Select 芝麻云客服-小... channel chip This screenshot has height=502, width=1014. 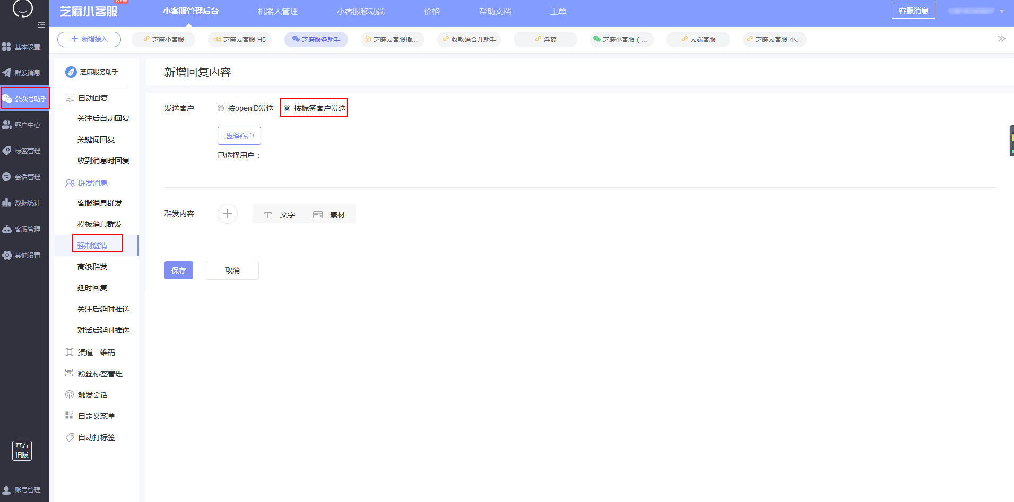click(775, 39)
